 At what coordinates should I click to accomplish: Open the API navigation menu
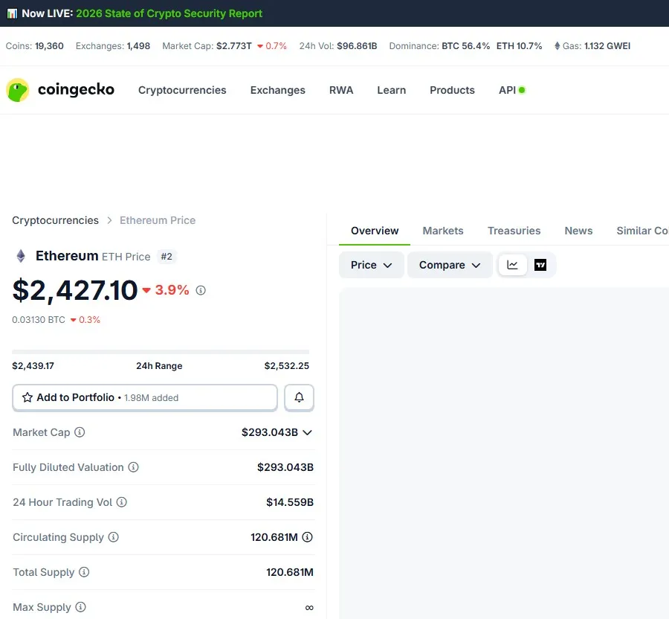pos(507,90)
